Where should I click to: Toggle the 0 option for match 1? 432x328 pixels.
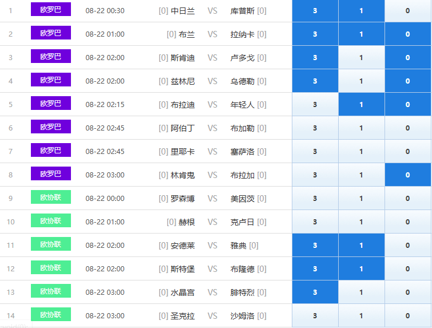408,11
